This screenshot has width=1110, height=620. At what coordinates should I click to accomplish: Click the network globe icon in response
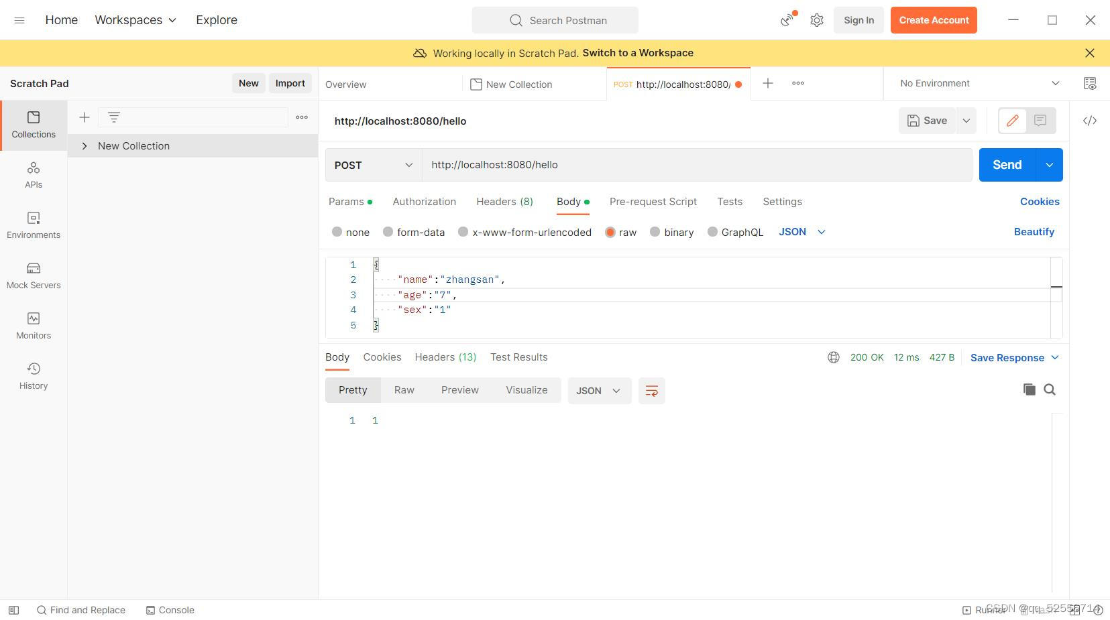[x=834, y=357]
